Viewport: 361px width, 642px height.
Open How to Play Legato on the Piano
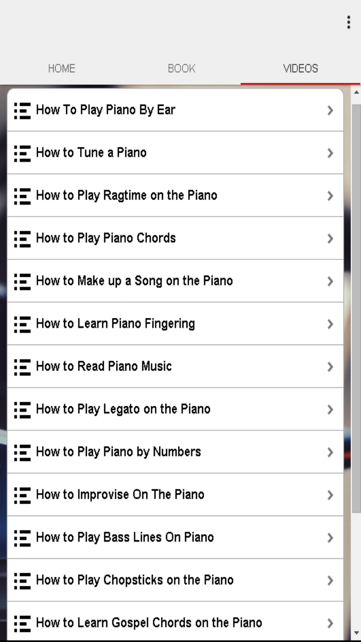tap(123, 409)
